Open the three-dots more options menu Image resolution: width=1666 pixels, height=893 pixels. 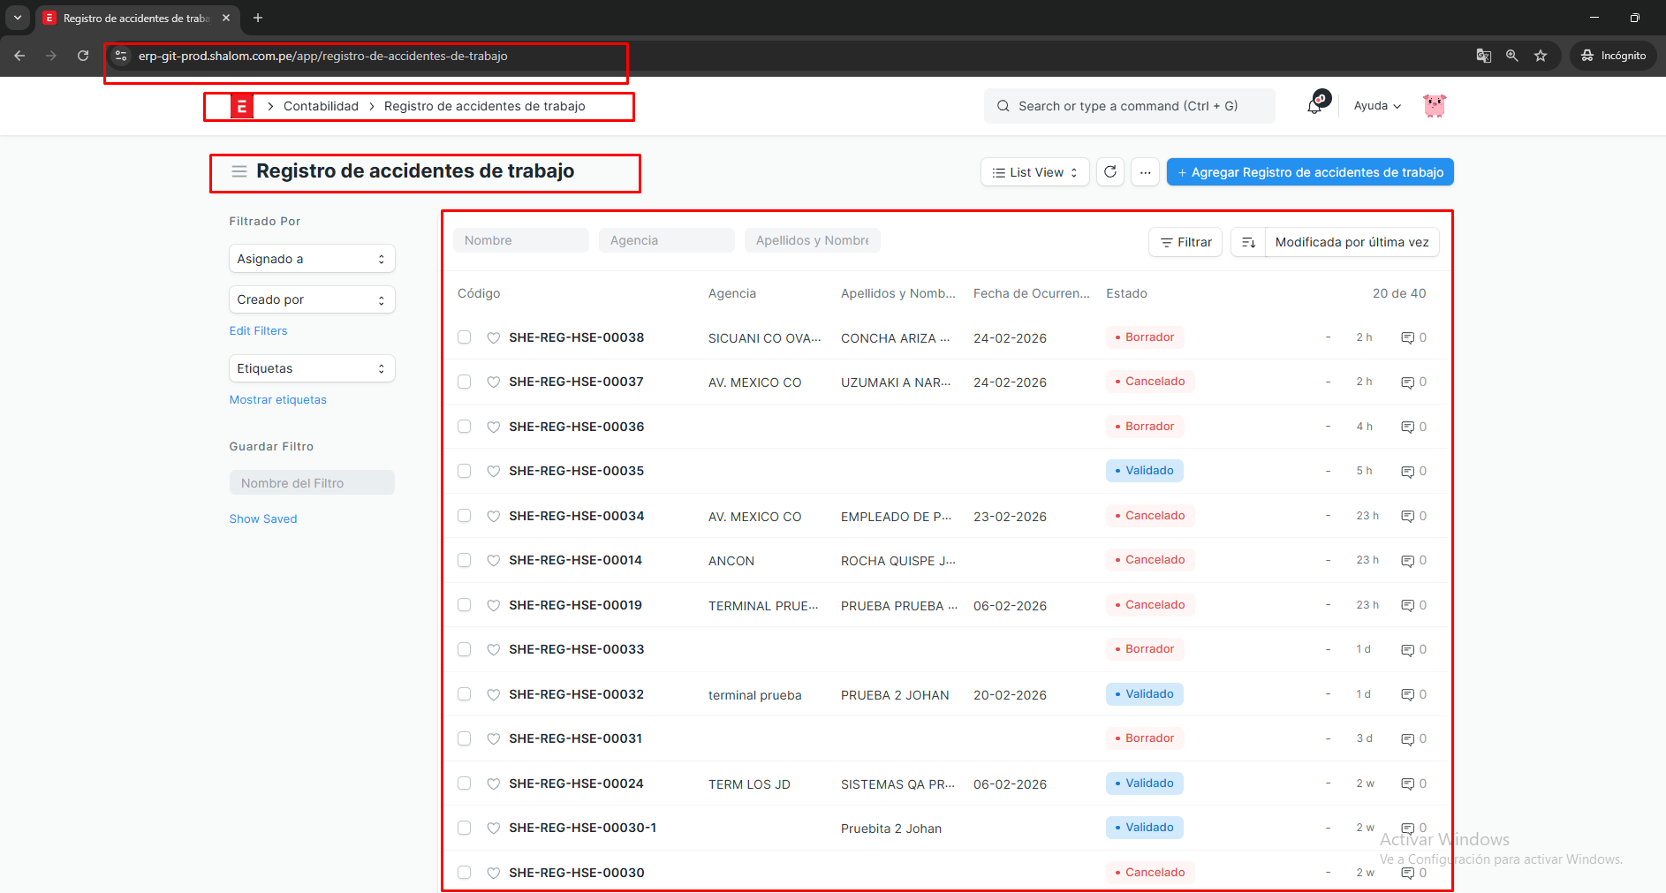point(1145,172)
